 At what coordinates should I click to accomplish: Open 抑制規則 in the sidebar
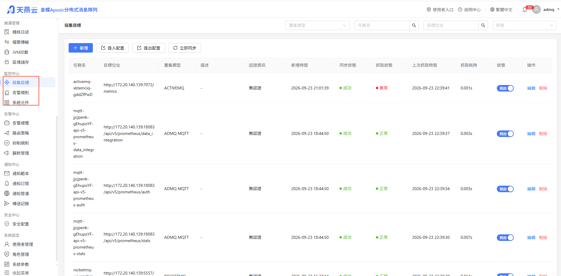point(21,143)
